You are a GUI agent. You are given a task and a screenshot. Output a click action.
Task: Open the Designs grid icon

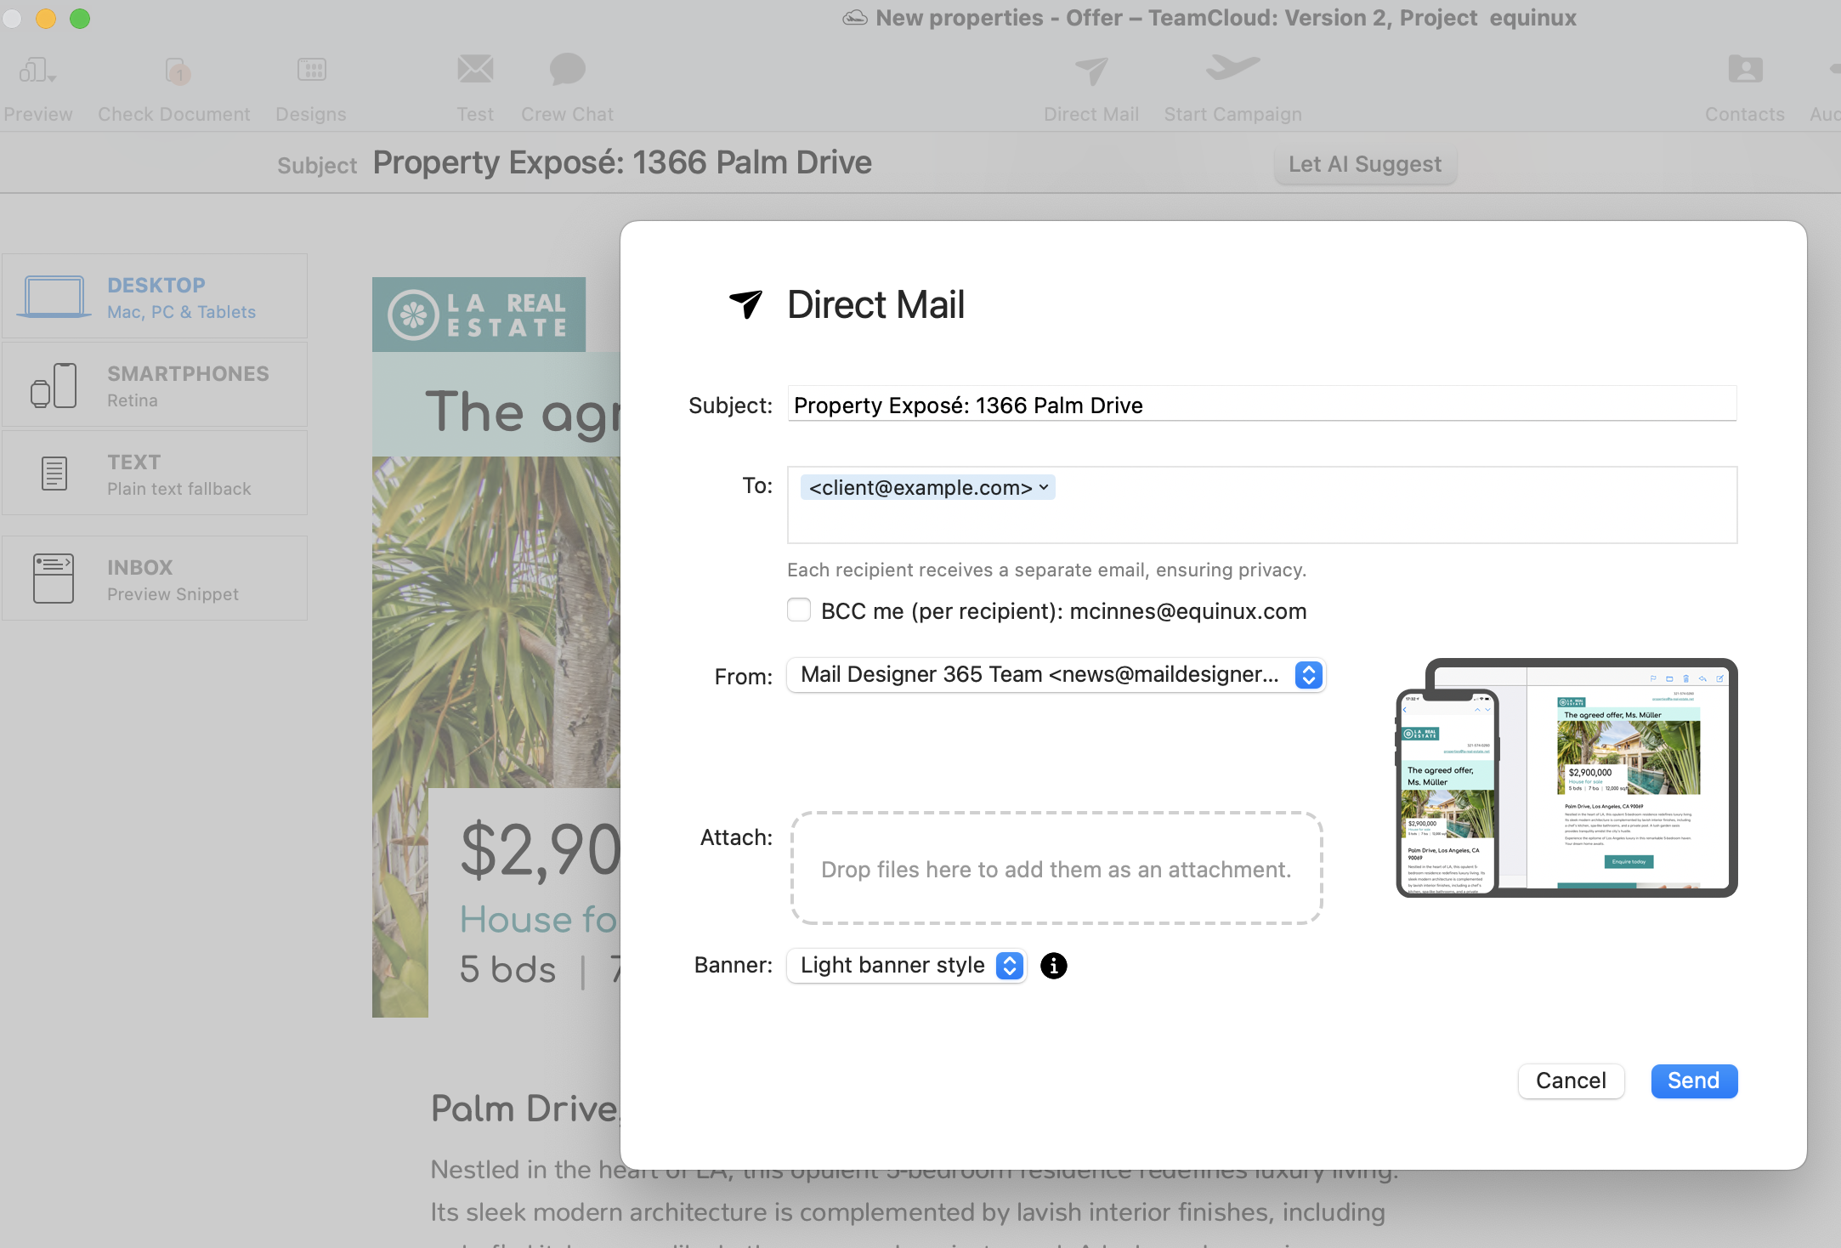pos(311,70)
